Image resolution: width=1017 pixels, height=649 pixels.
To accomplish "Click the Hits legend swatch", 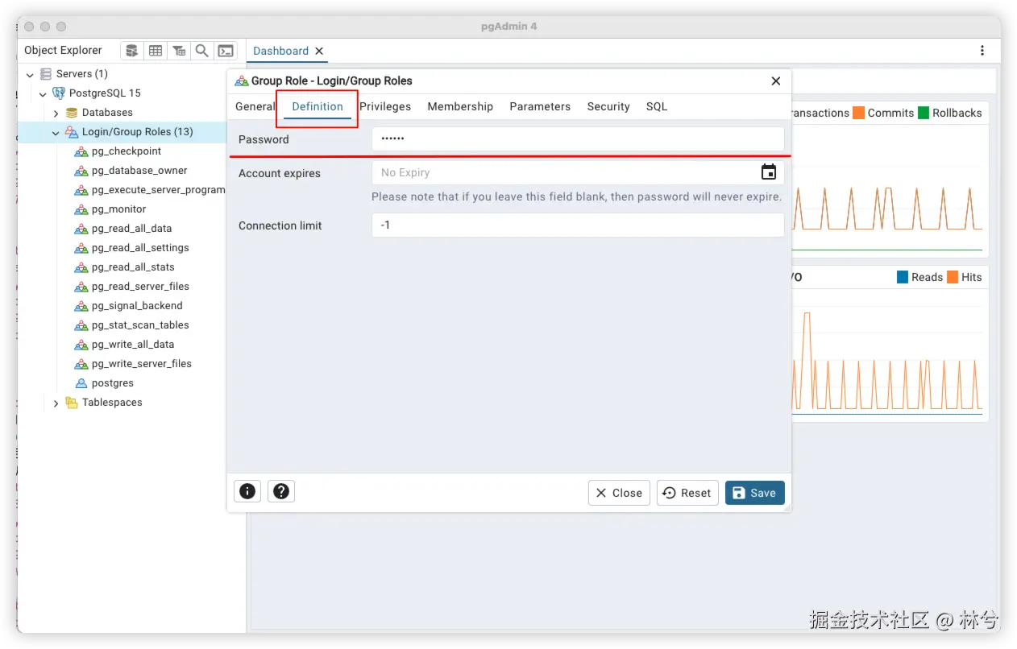I will tap(953, 277).
